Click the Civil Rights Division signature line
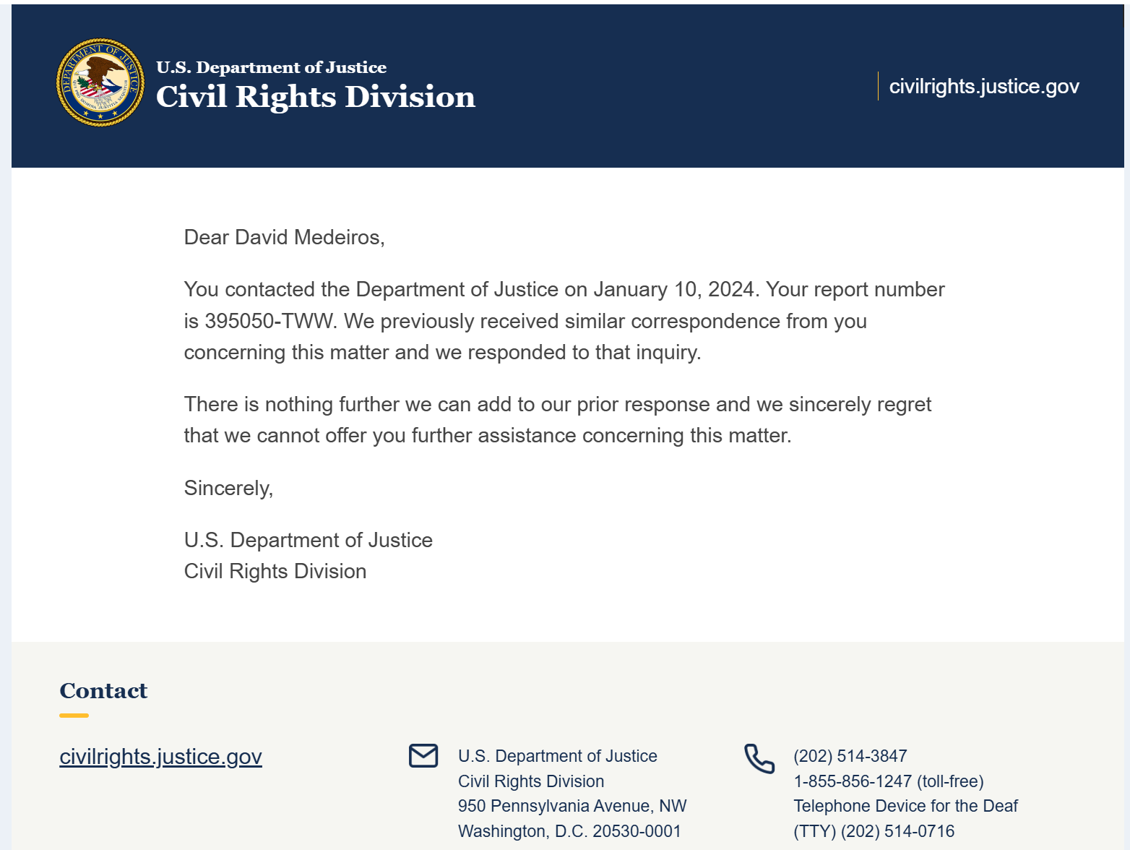 pos(275,571)
